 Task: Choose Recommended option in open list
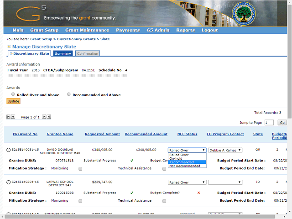(x=187, y=162)
